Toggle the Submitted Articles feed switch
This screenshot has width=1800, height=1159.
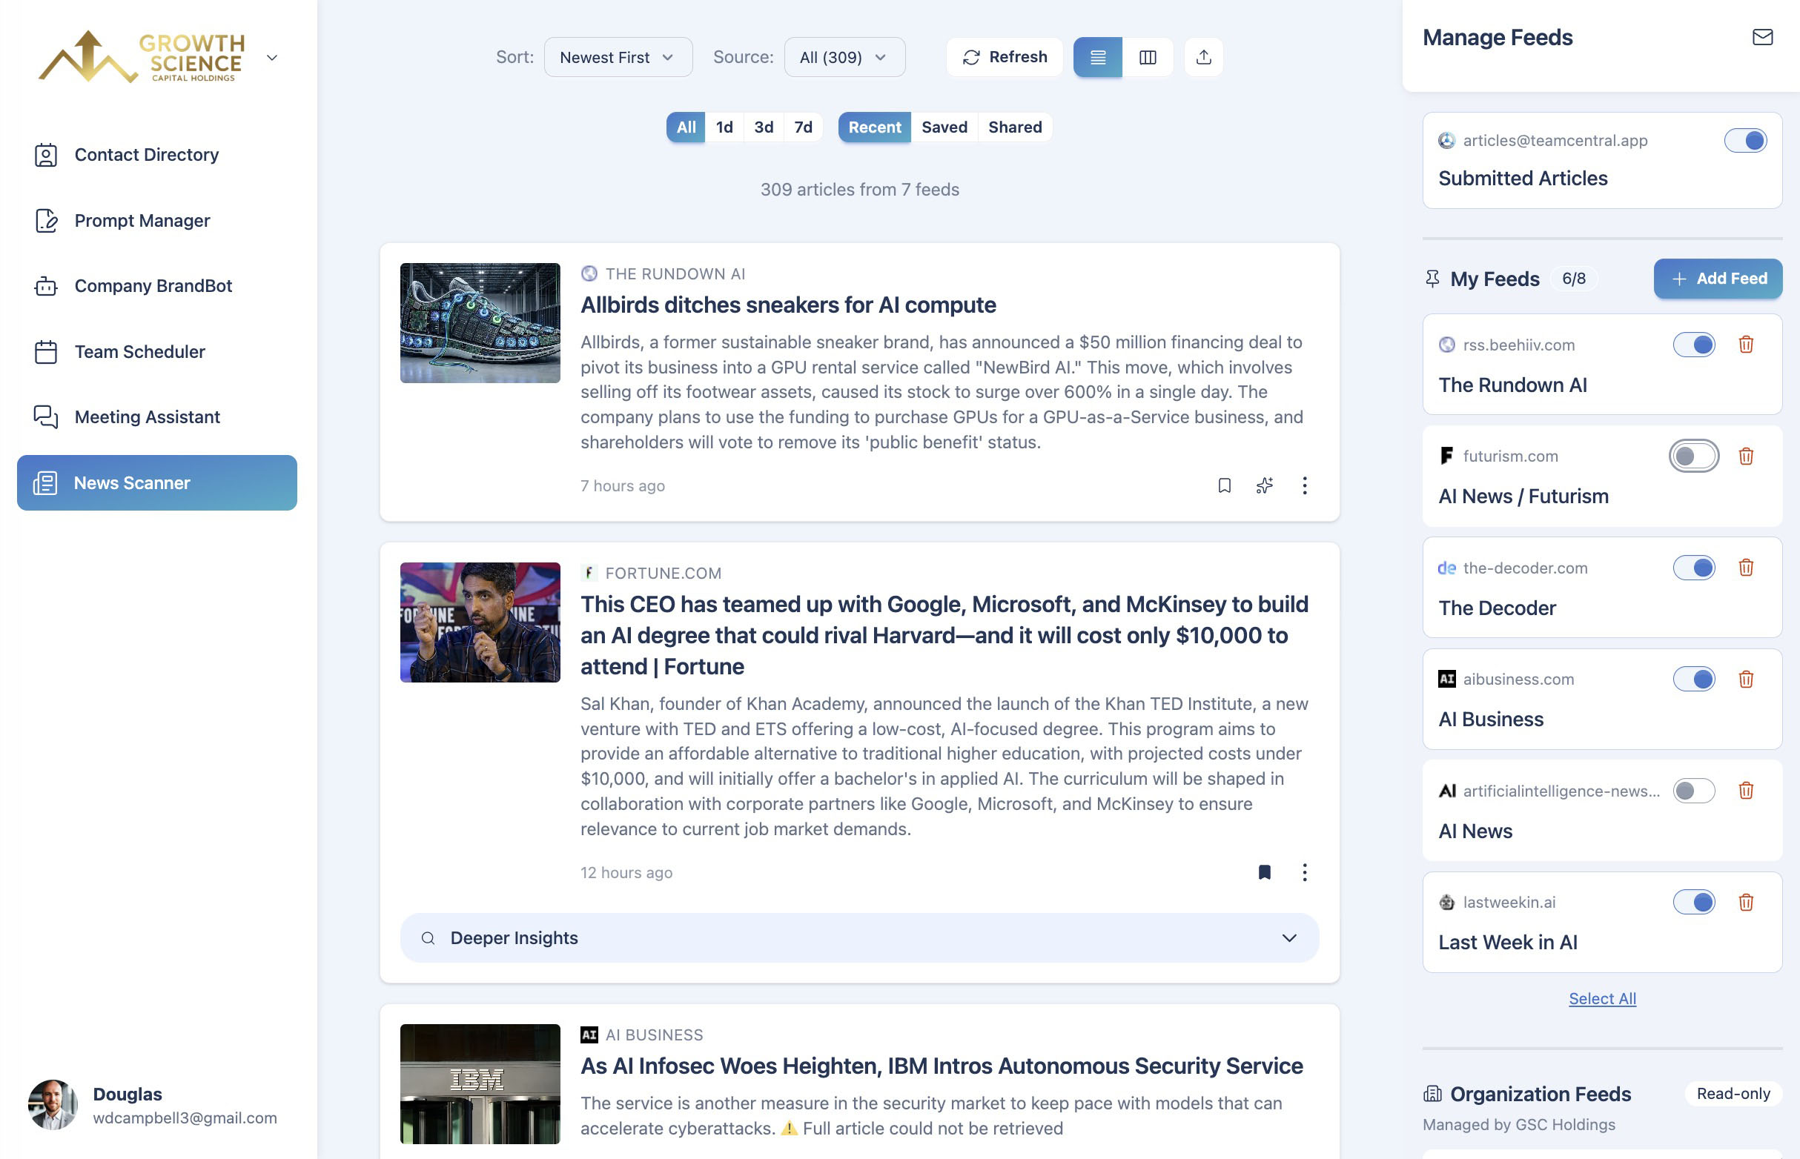click(1745, 141)
